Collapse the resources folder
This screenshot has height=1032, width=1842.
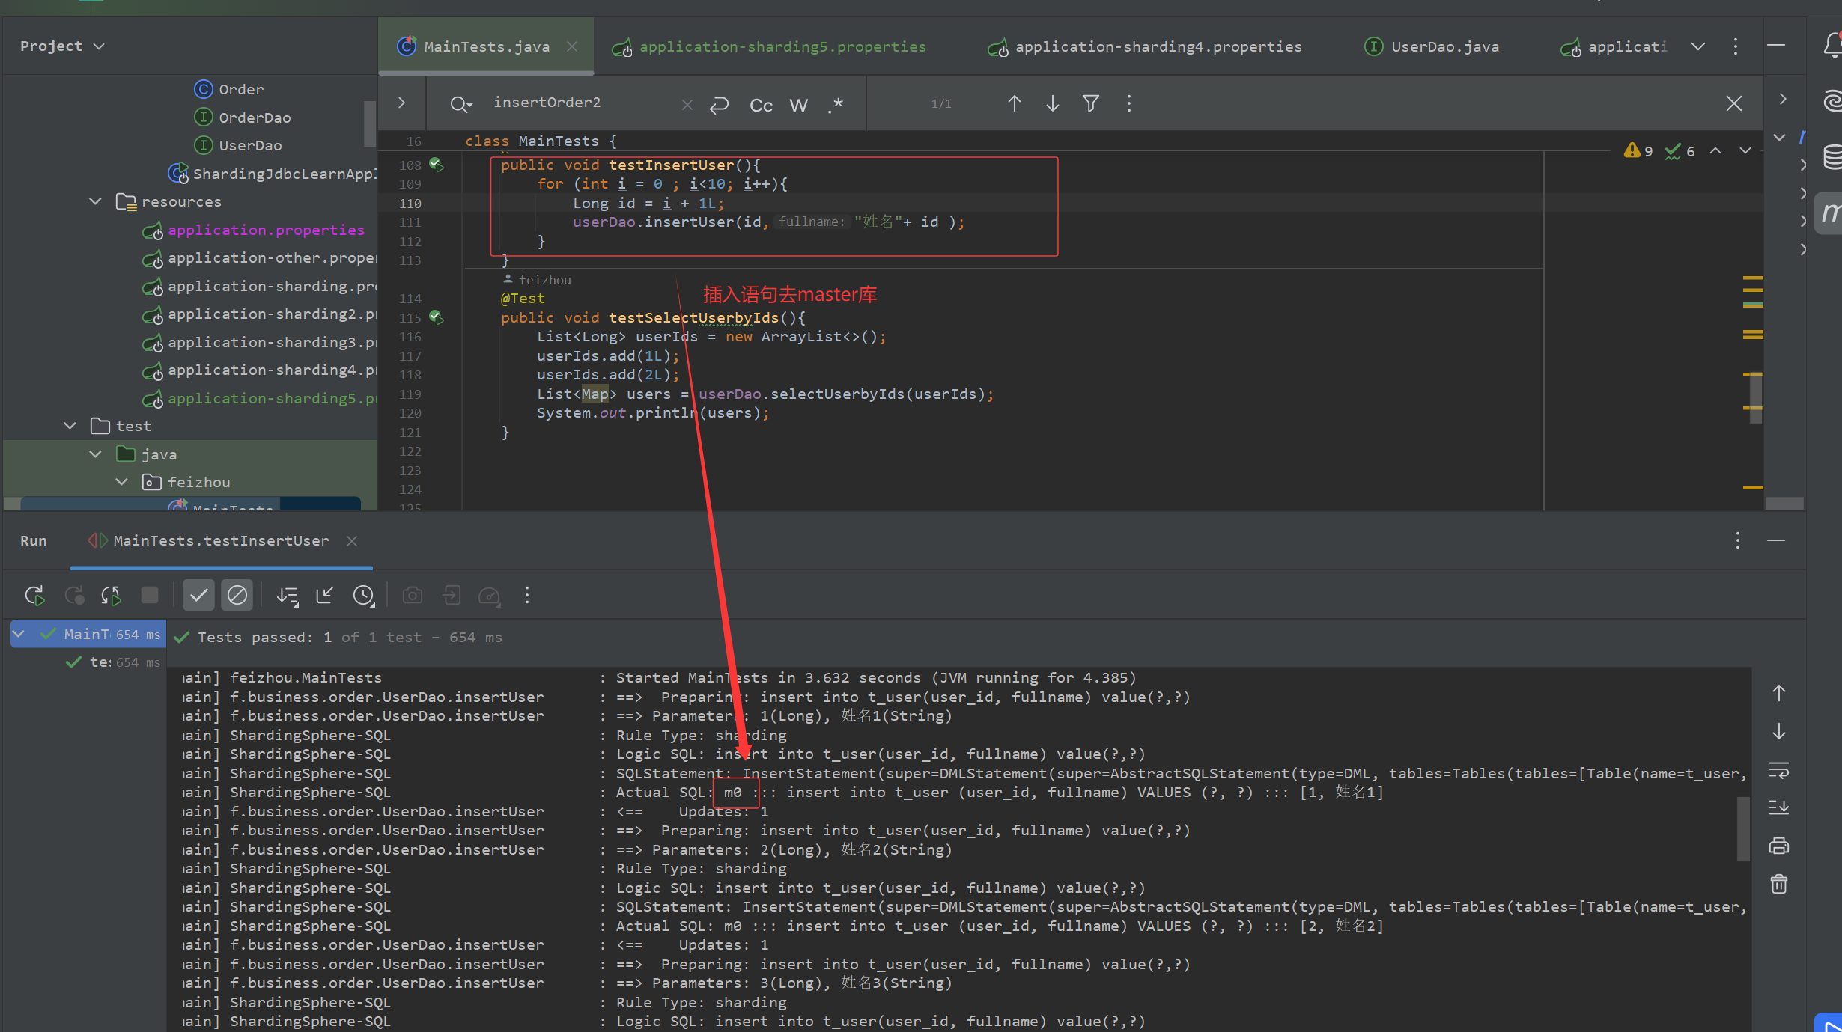(95, 201)
